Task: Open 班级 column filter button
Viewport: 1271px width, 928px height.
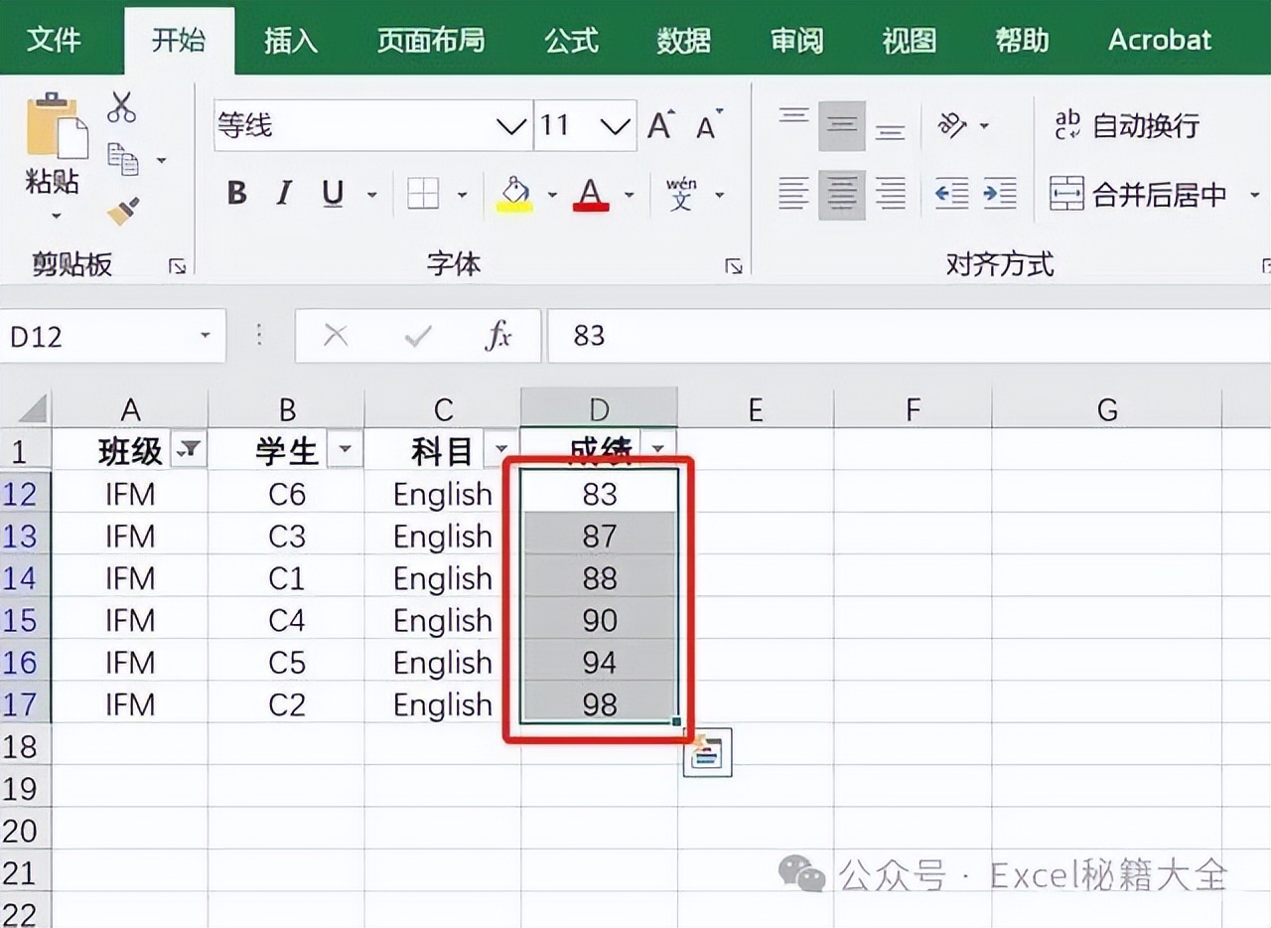Action: click(x=188, y=450)
